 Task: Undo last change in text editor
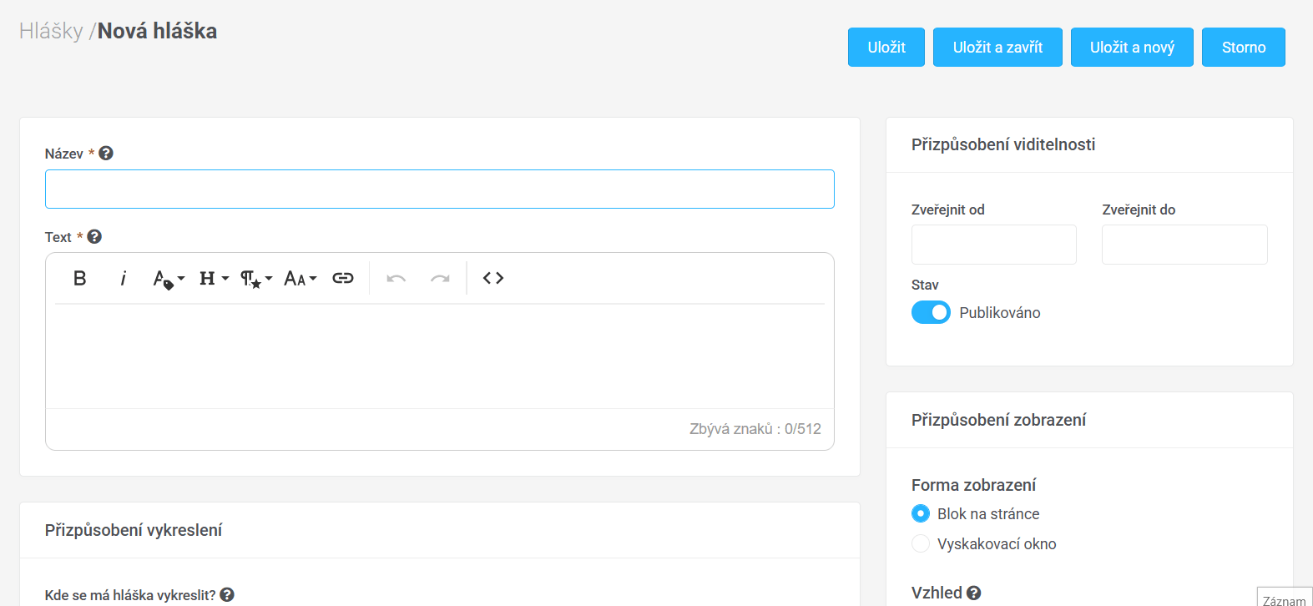coord(396,278)
